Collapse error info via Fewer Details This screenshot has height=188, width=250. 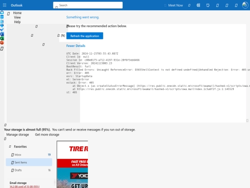coord(76,46)
